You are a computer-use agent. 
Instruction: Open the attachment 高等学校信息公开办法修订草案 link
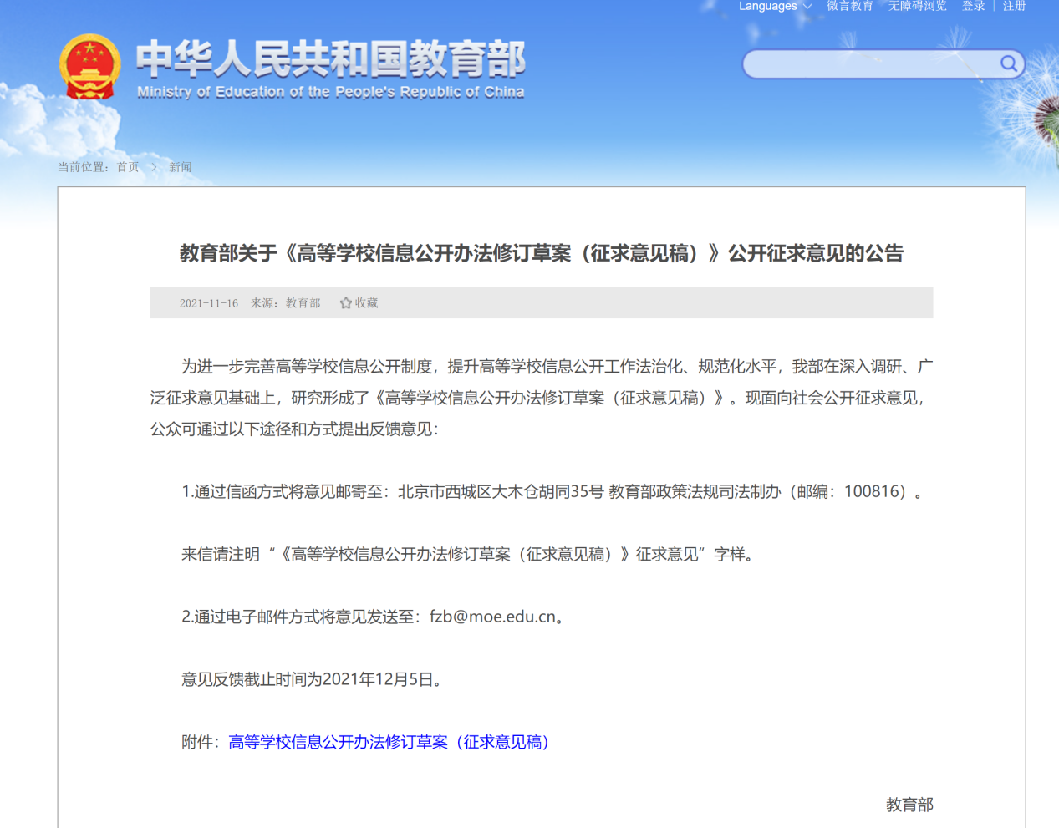pyautogui.click(x=389, y=742)
